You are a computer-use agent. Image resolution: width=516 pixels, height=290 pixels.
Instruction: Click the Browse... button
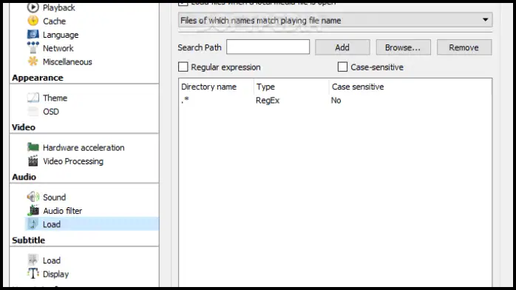(403, 47)
